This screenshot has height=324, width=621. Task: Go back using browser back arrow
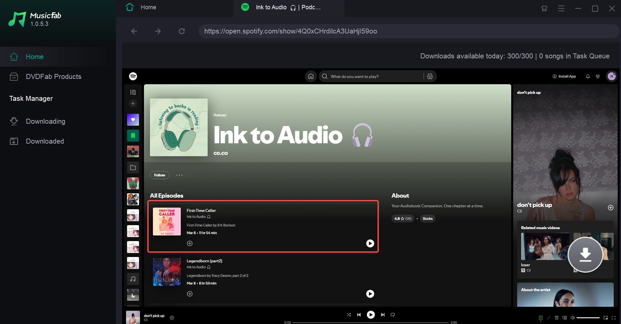coord(134,31)
